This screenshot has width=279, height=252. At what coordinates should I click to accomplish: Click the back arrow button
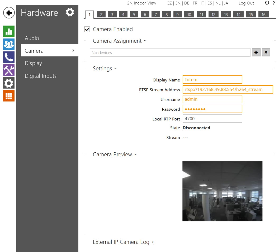point(9,13)
